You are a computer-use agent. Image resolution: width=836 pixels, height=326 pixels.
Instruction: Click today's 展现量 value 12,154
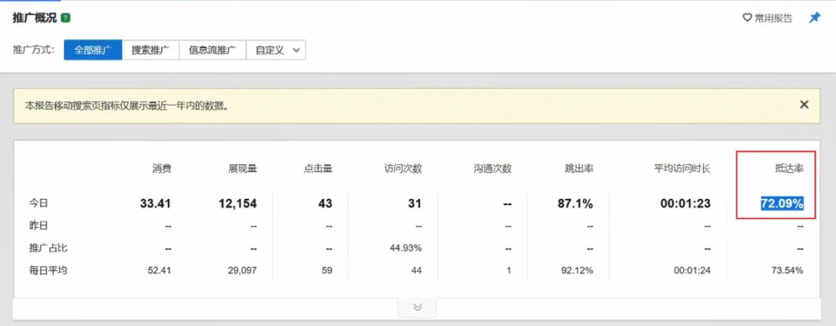[238, 203]
